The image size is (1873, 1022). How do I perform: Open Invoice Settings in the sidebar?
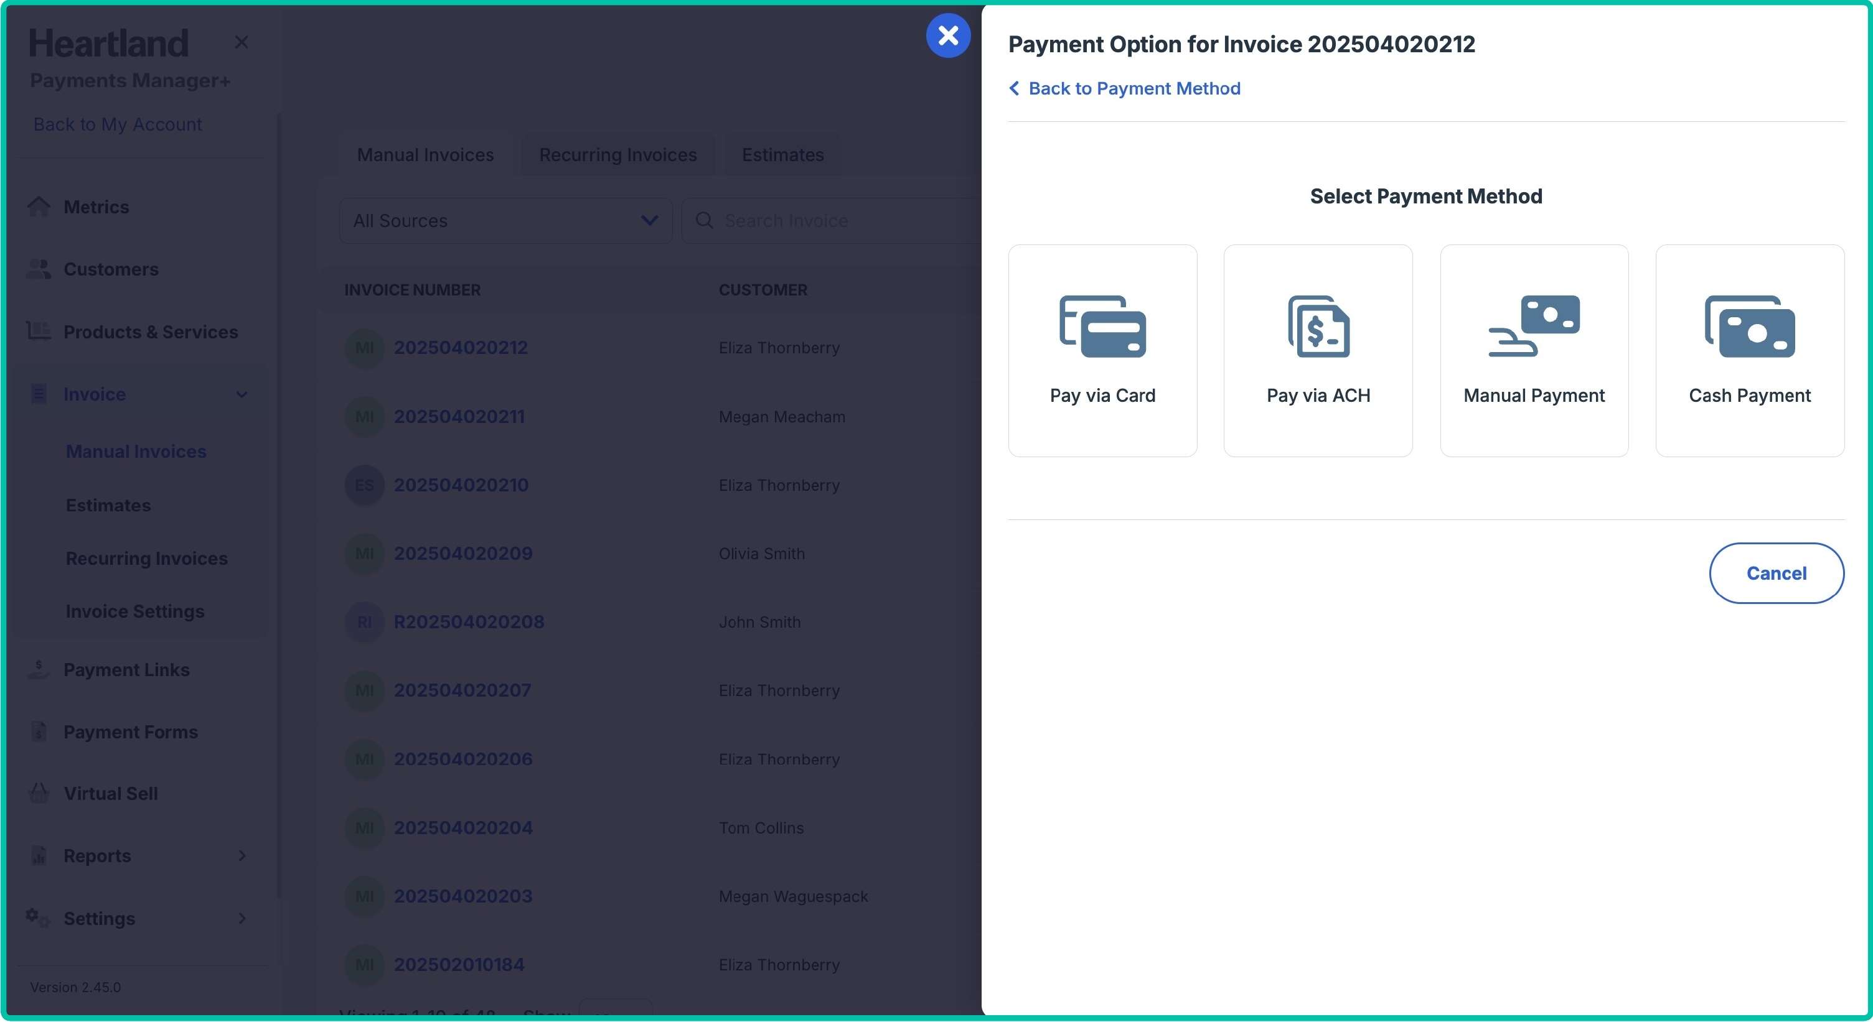coord(135,611)
